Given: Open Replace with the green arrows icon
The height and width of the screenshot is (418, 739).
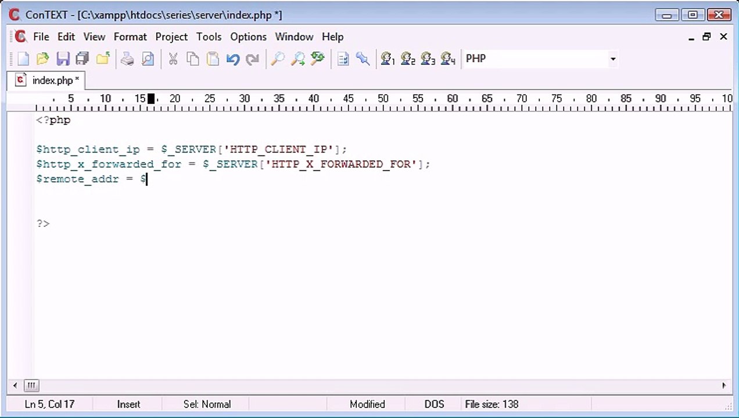Looking at the screenshot, I should 317,59.
